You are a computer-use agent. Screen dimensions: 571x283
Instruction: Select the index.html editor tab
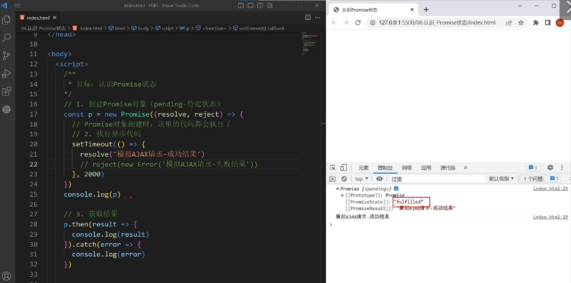coord(38,17)
